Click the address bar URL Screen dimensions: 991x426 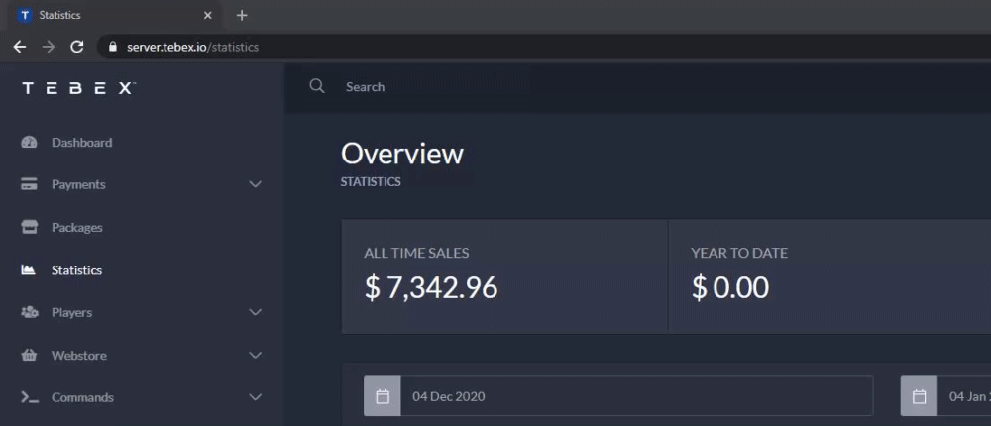pyautogui.click(x=192, y=47)
